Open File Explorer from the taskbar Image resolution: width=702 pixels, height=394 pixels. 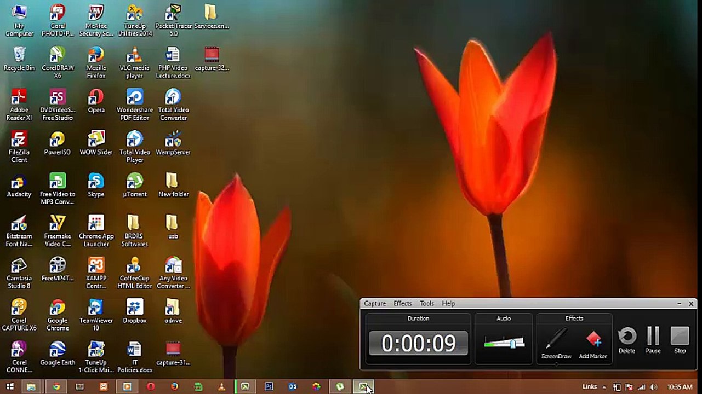tap(31, 387)
